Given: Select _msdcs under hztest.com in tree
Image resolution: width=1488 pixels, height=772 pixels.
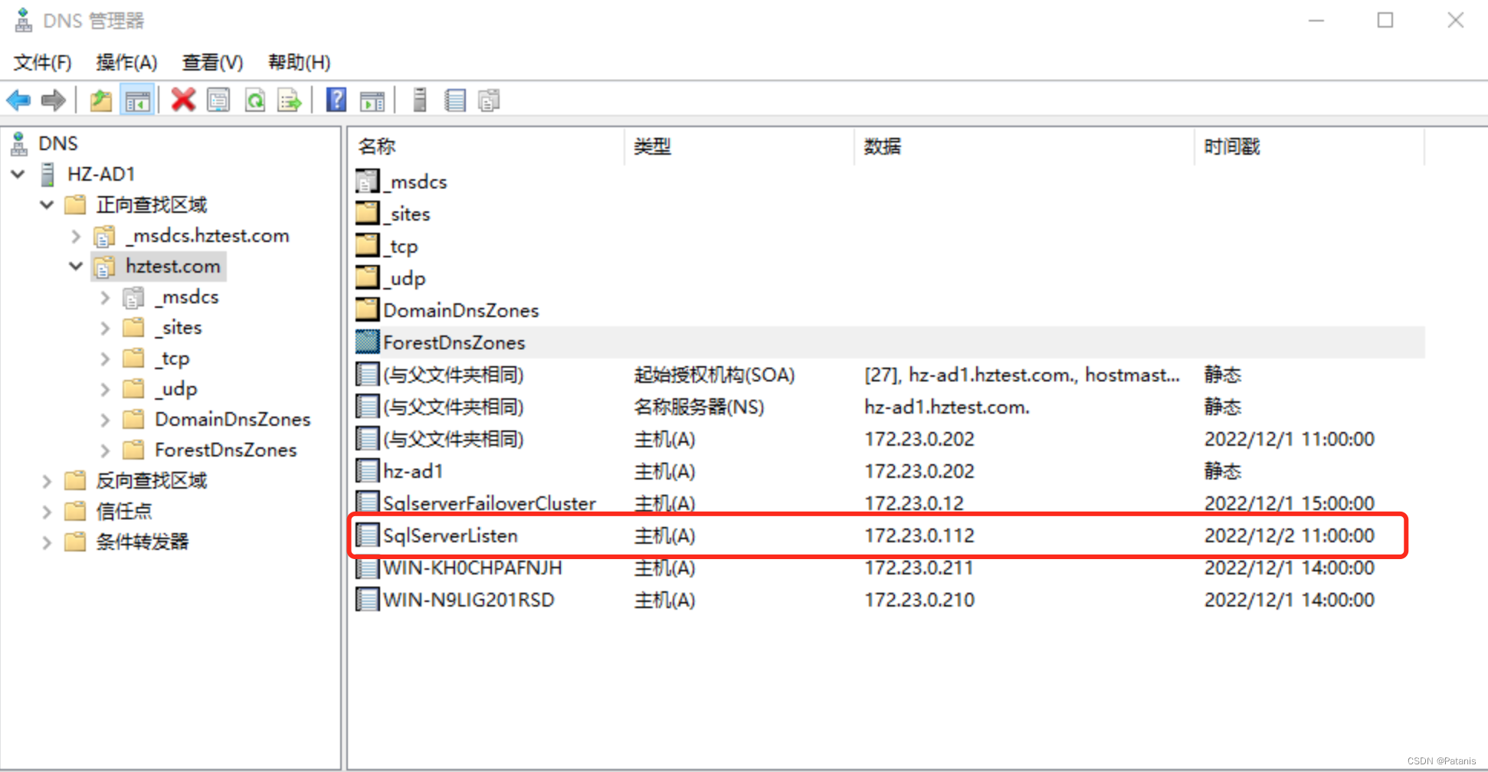Looking at the screenshot, I should pyautogui.click(x=187, y=296).
